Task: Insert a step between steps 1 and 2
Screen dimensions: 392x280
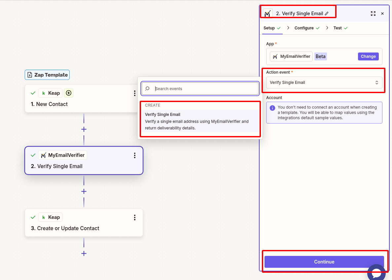Action: coord(84,129)
